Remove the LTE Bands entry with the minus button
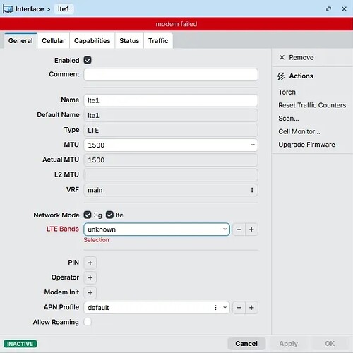 click(239, 229)
